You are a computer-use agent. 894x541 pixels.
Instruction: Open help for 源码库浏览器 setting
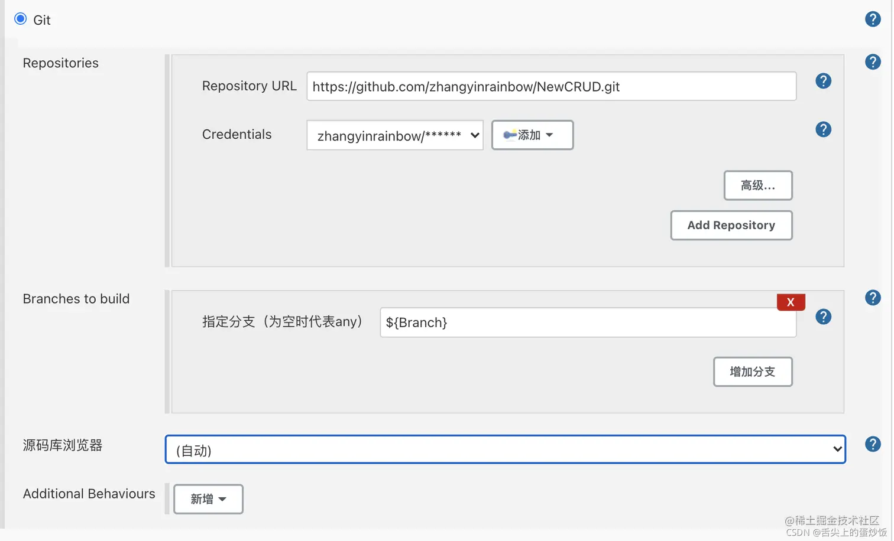(x=873, y=444)
